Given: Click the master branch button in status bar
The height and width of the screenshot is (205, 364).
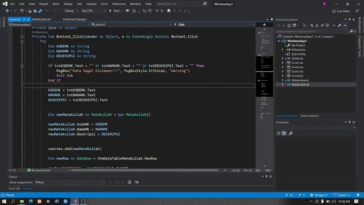Looking at the screenshot, I should [x=341, y=195].
